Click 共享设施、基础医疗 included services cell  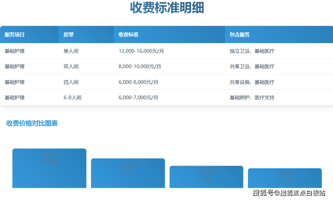pos(252,82)
